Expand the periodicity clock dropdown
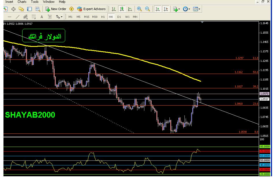The height and width of the screenshot is (178, 274). [187, 9]
